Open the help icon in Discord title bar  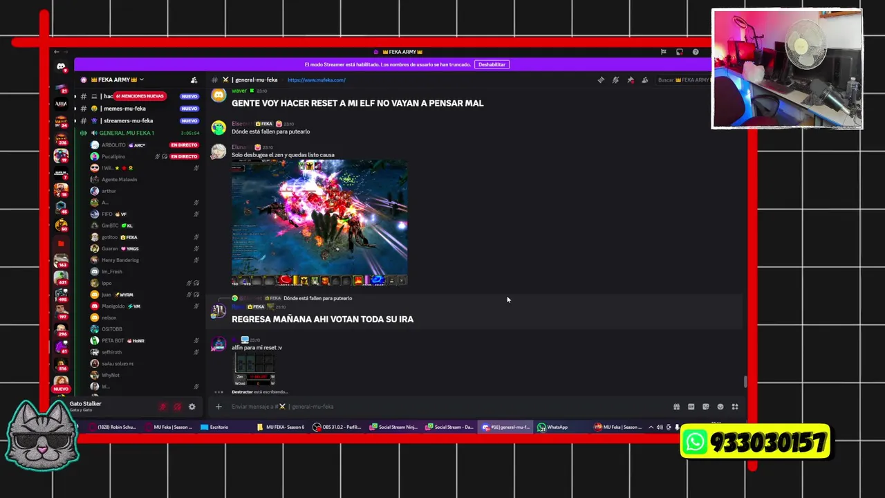696,52
